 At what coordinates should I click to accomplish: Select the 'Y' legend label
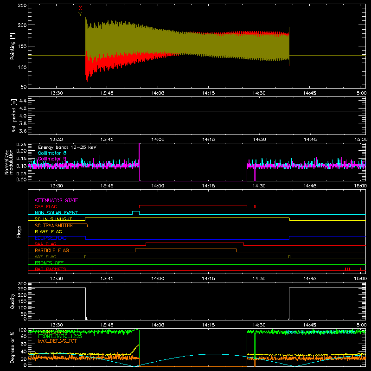(80, 14)
